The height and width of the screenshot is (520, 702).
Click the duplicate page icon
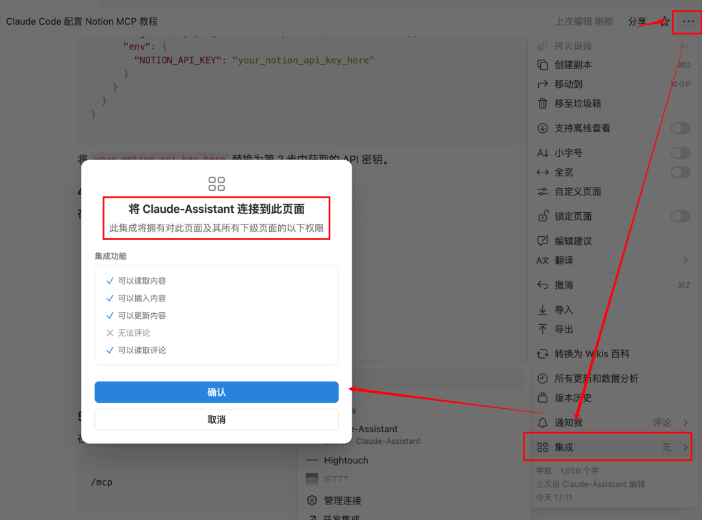(543, 65)
